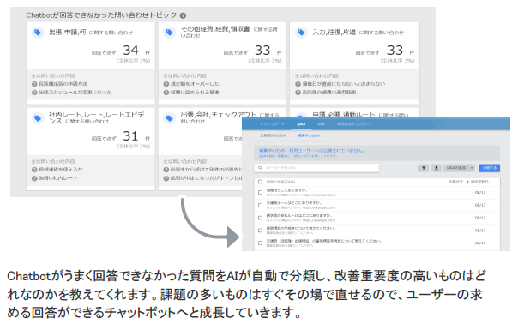Click 長距離出張の申請方法 inquiry text
Image resolution: width=518 pixels, height=330 pixels.
click(63, 84)
